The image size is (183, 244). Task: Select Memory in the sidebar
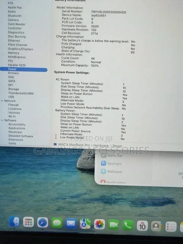click(13, 53)
